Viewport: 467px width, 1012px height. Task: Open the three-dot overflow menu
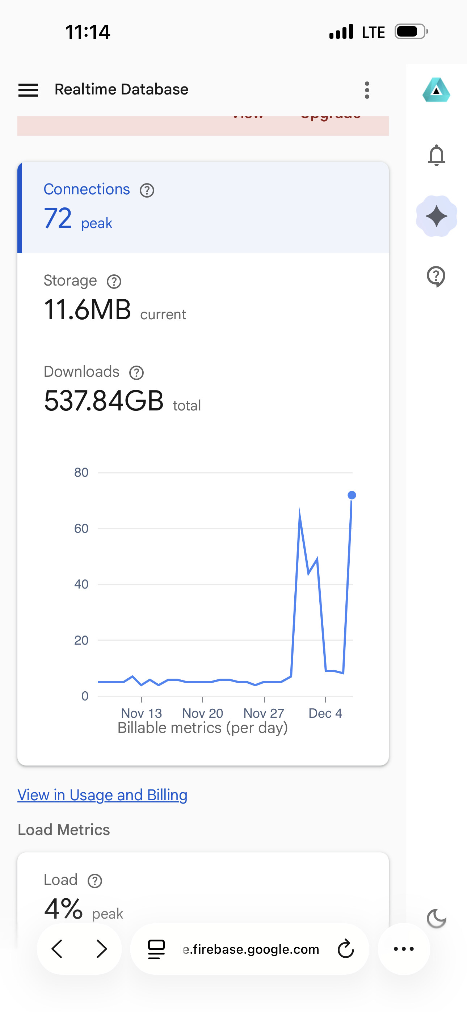367,90
